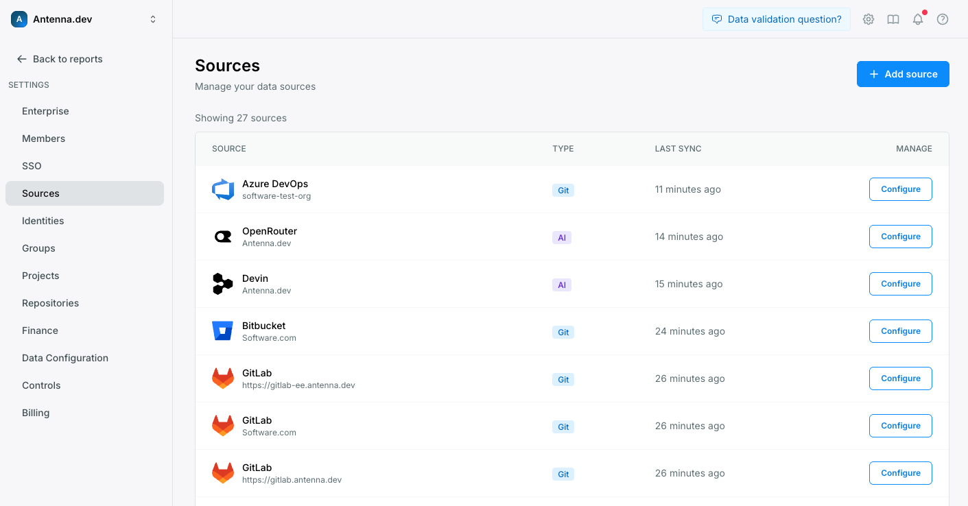
Task: Click the Antenna.dev workspace avatar icon
Action: point(19,19)
